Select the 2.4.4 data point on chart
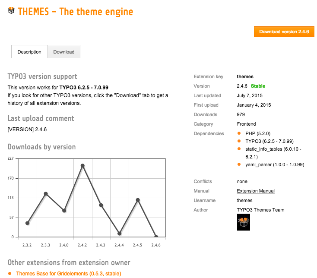Image resolution: width=317 pixels, height=278 pixels. (119, 234)
